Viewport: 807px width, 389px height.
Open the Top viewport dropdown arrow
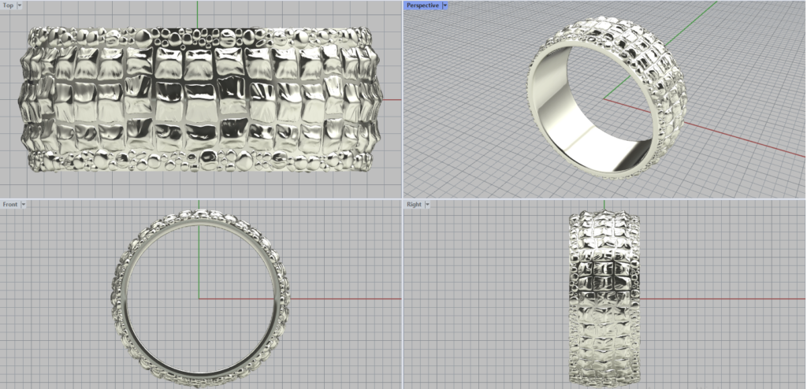[20, 6]
